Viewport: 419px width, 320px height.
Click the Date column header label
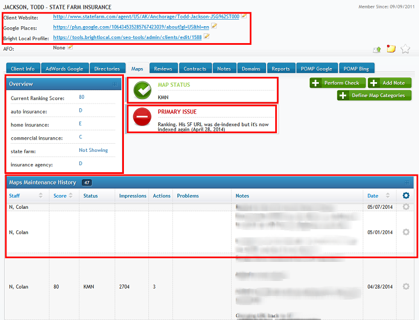pyautogui.click(x=373, y=196)
